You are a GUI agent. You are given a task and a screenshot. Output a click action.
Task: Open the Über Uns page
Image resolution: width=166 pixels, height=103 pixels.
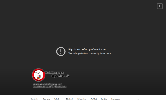click(x=46, y=99)
